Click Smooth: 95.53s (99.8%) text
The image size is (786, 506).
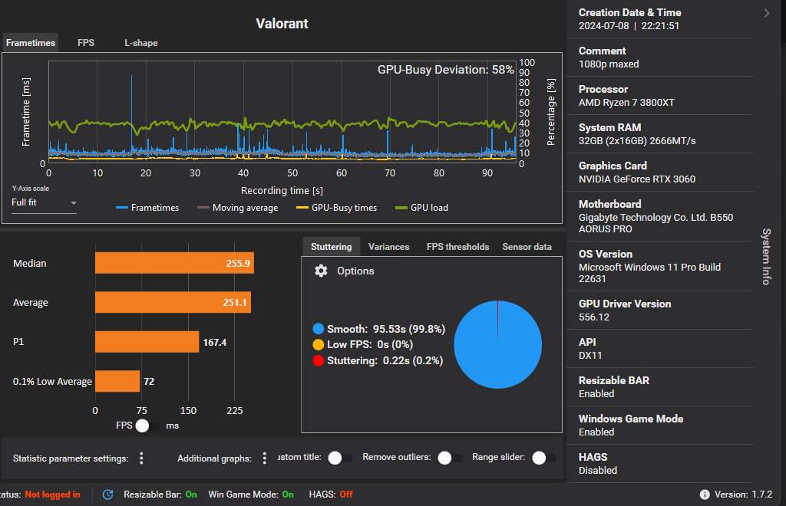click(x=386, y=329)
